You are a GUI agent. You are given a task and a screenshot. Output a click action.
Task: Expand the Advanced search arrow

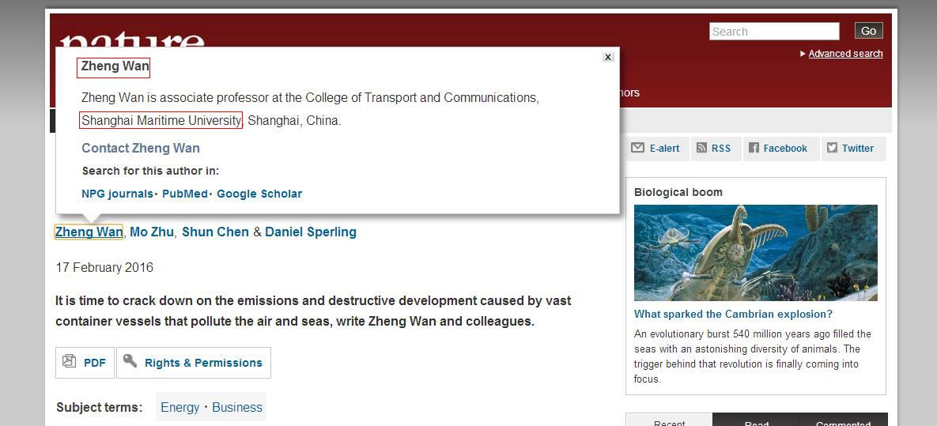pyautogui.click(x=803, y=54)
